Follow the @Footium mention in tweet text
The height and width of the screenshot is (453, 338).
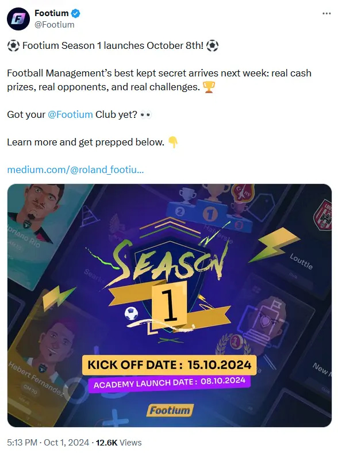(x=70, y=114)
